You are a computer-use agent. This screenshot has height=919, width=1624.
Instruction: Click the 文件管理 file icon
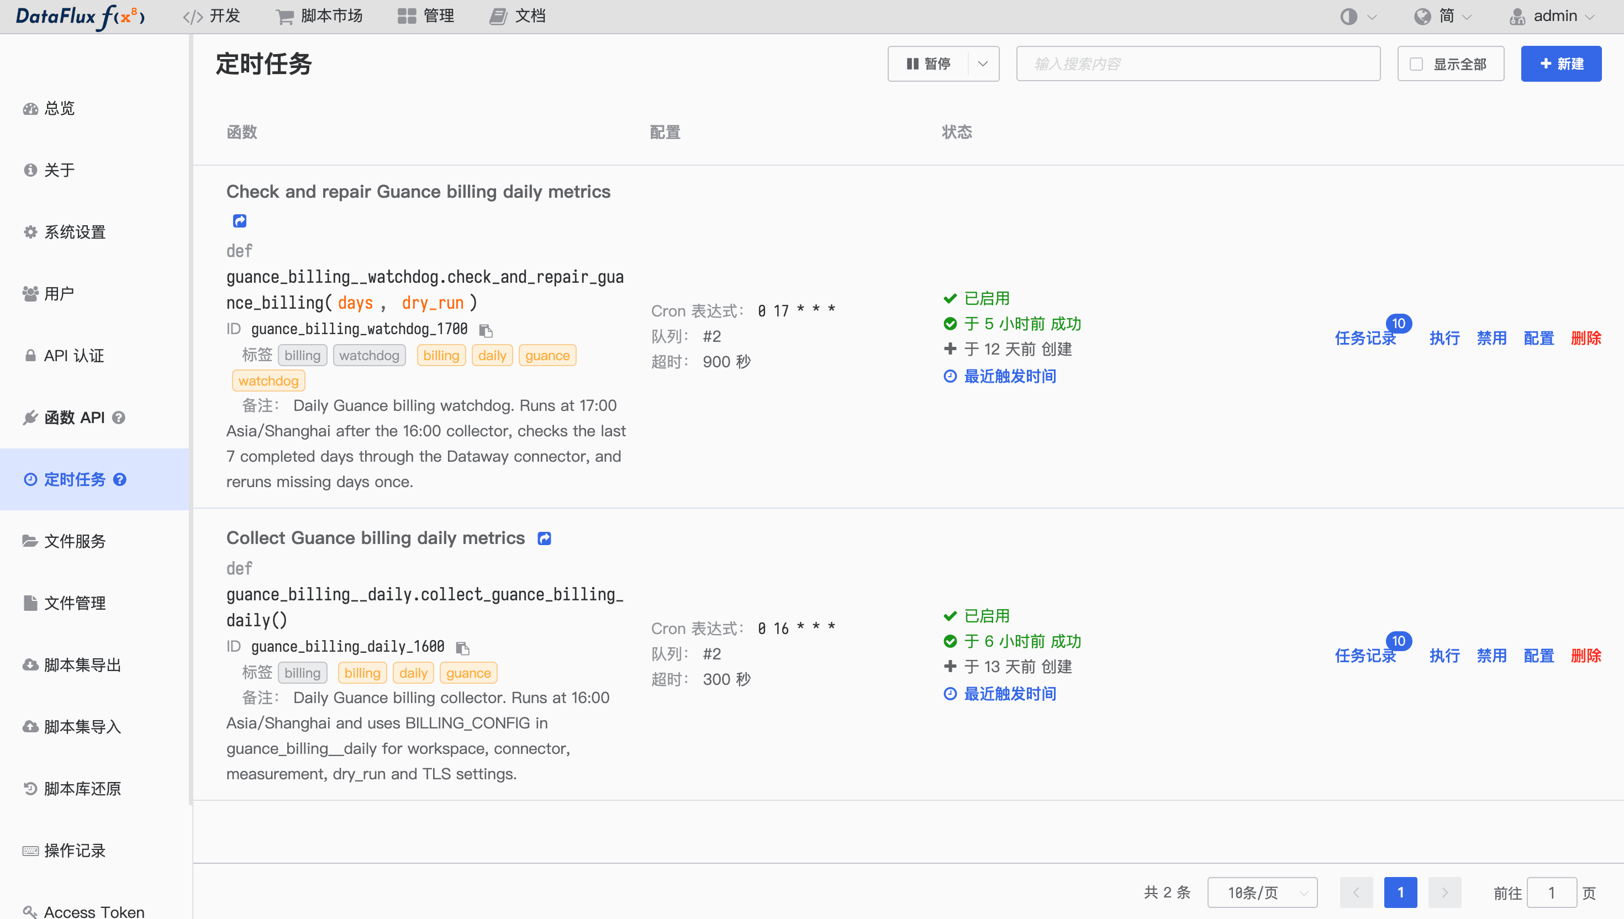(30, 604)
